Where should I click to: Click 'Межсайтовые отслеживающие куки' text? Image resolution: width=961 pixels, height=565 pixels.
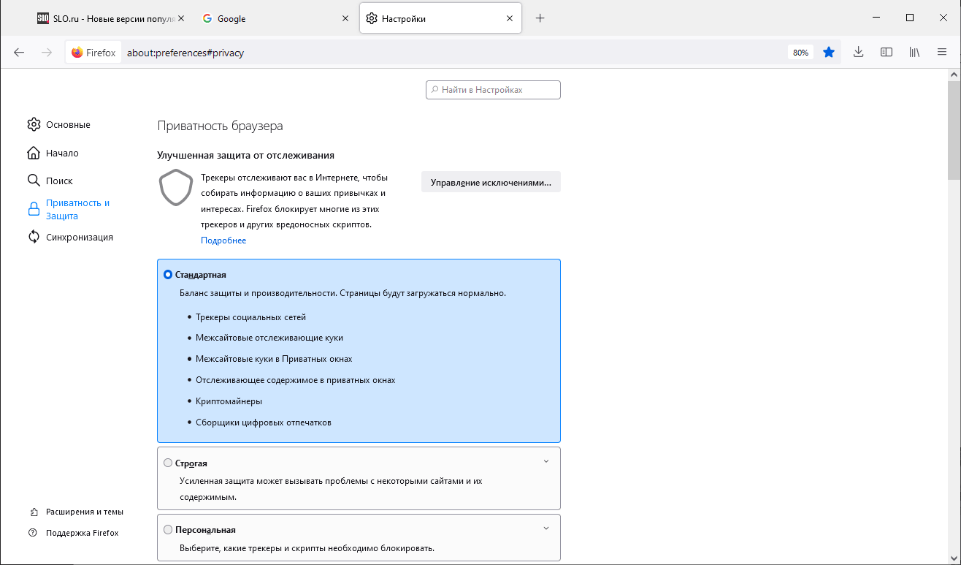tap(269, 338)
